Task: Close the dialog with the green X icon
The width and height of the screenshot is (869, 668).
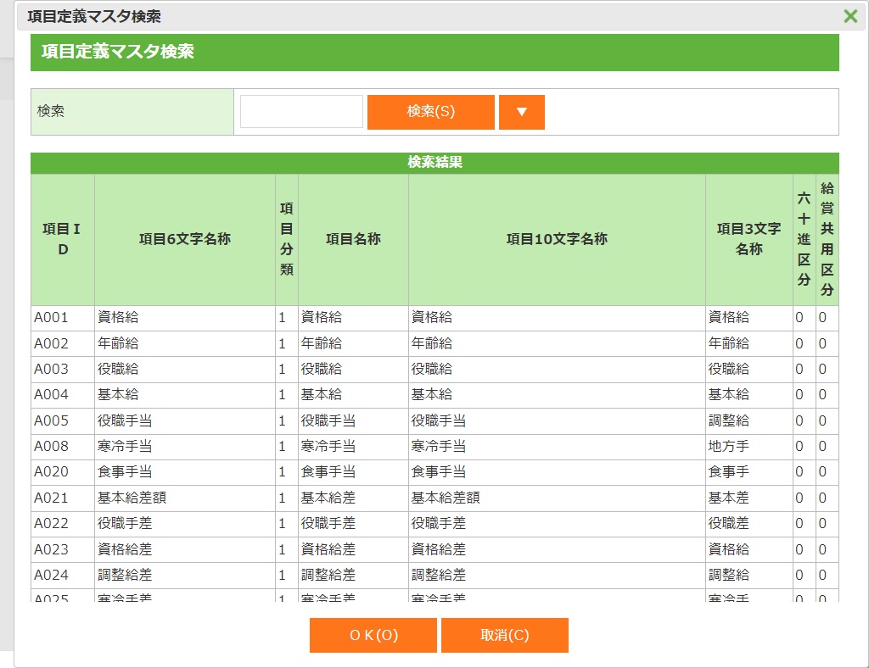Action: click(x=849, y=16)
